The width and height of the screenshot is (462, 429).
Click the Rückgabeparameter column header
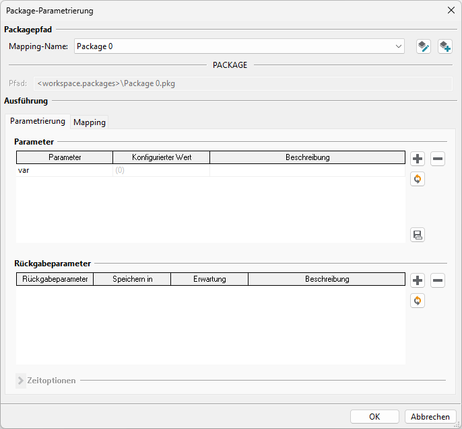point(55,279)
